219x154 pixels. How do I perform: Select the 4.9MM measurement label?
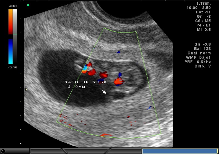pyautogui.click(x=77, y=87)
